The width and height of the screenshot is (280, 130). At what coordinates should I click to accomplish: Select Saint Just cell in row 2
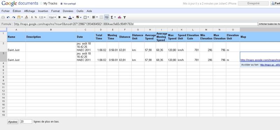(16, 47)
